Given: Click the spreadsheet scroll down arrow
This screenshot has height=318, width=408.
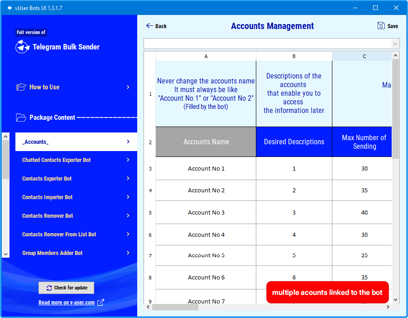Looking at the screenshot, I should tap(395, 300).
